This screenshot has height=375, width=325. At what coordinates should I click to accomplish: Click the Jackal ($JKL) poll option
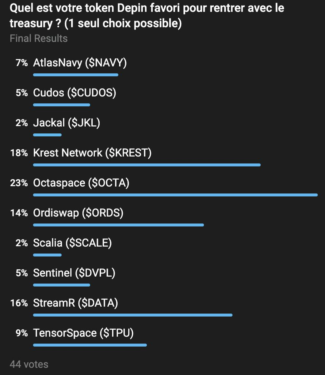click(x=66, y=123)
